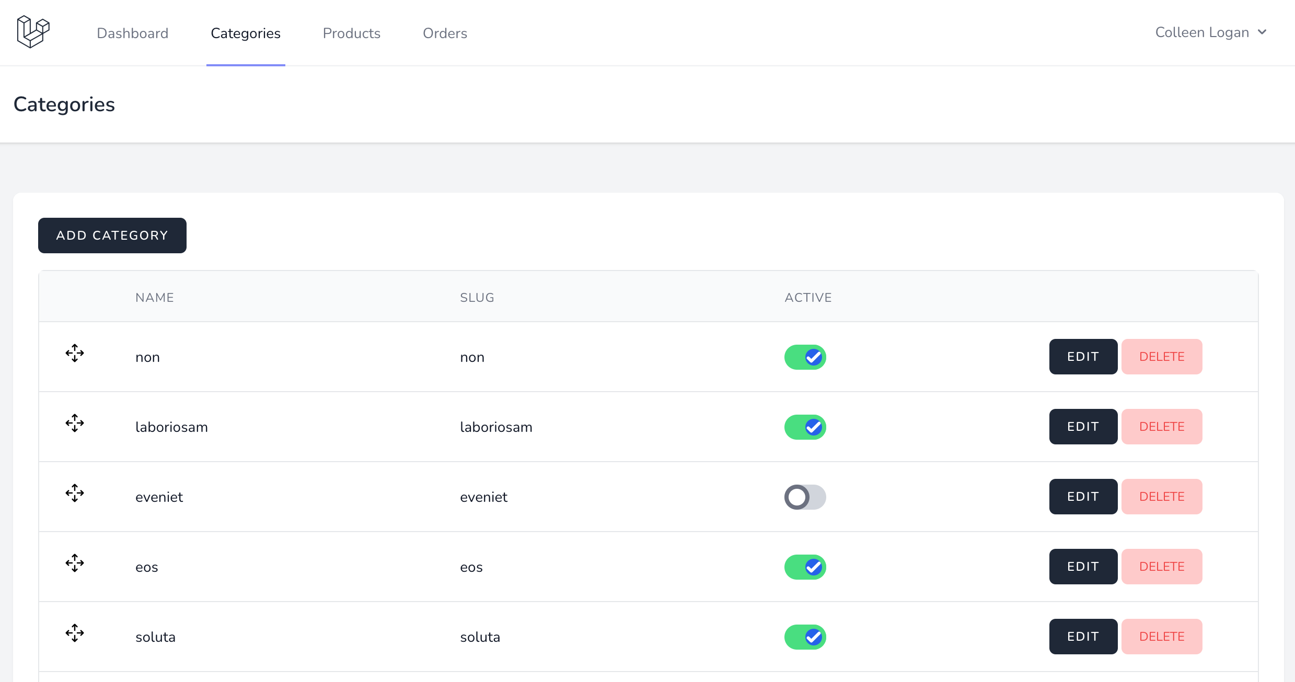This screenshot has width=1295, height=682.
Task: Click the Laravel logo icon
Action: (33, 32)
